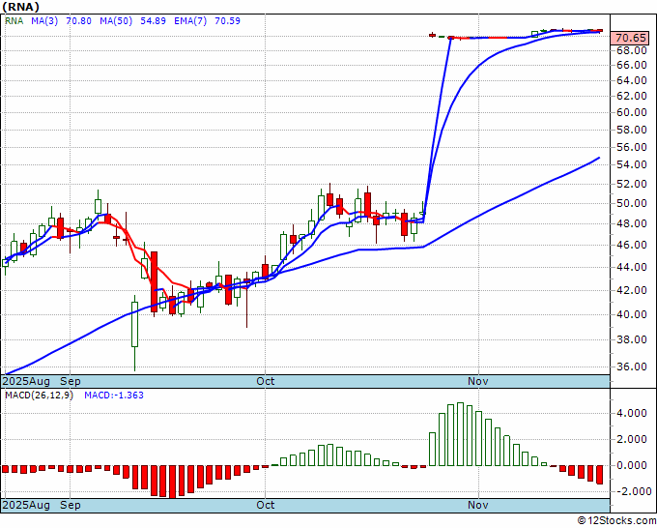The image size is (657, 528).
Task: Click the long green candlestick near 38
Action: (x=134, y=324)
